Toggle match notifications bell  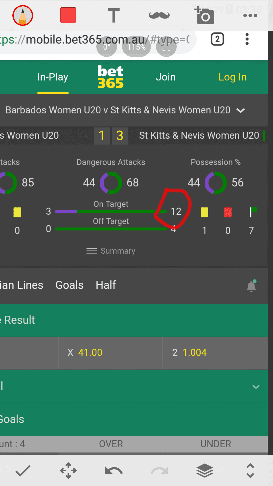pos(252,286)
